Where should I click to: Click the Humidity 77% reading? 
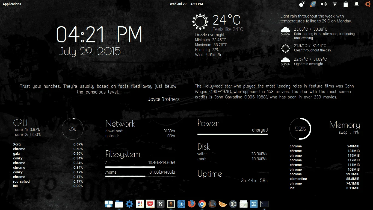point(207,50)
